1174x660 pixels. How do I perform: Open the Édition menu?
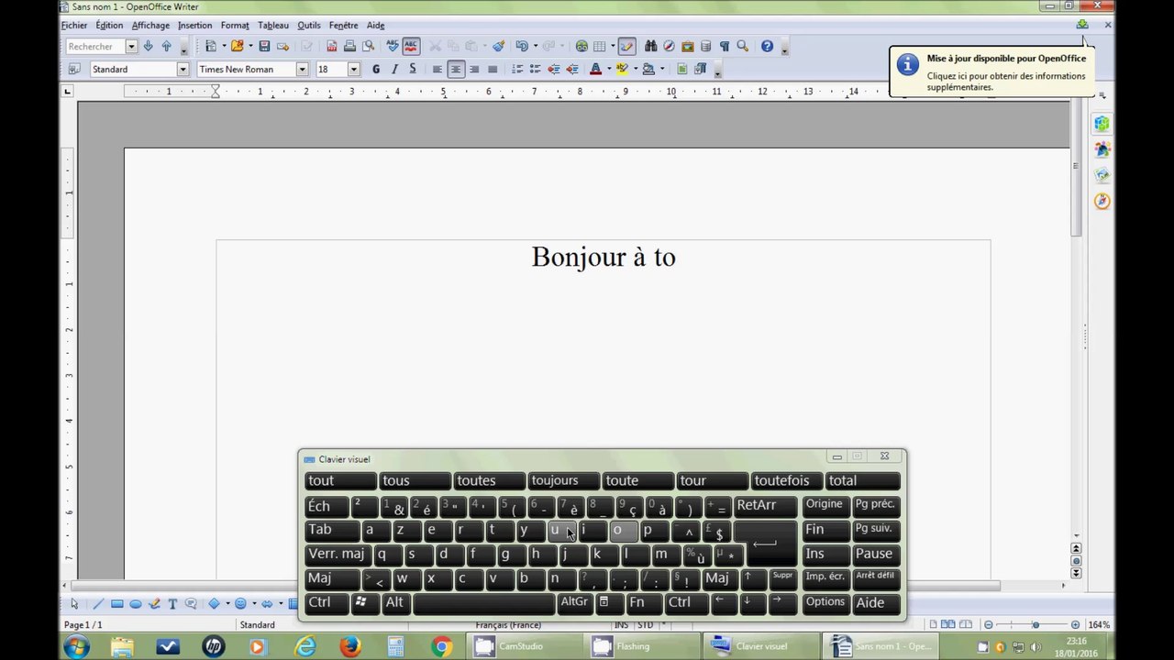(109, 26)
